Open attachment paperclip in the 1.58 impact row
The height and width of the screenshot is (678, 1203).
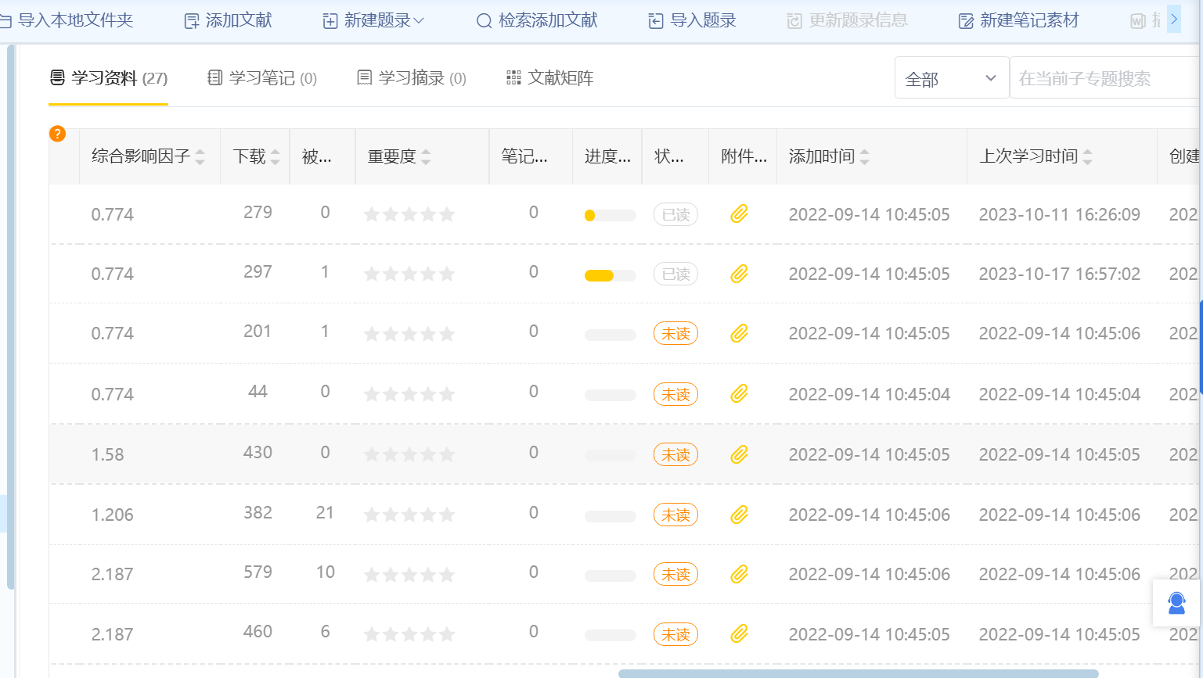(x=739, y=454)
